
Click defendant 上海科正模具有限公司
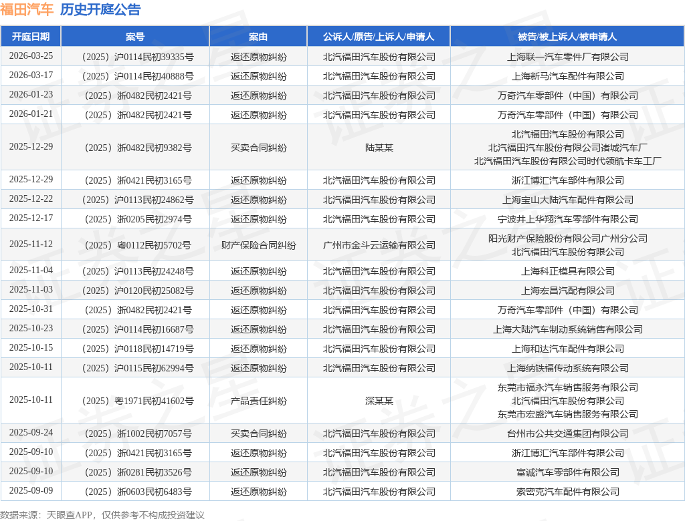tap(567, 271)
